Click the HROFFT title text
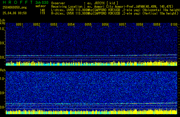The image size is (180, 117). [18, 2]
